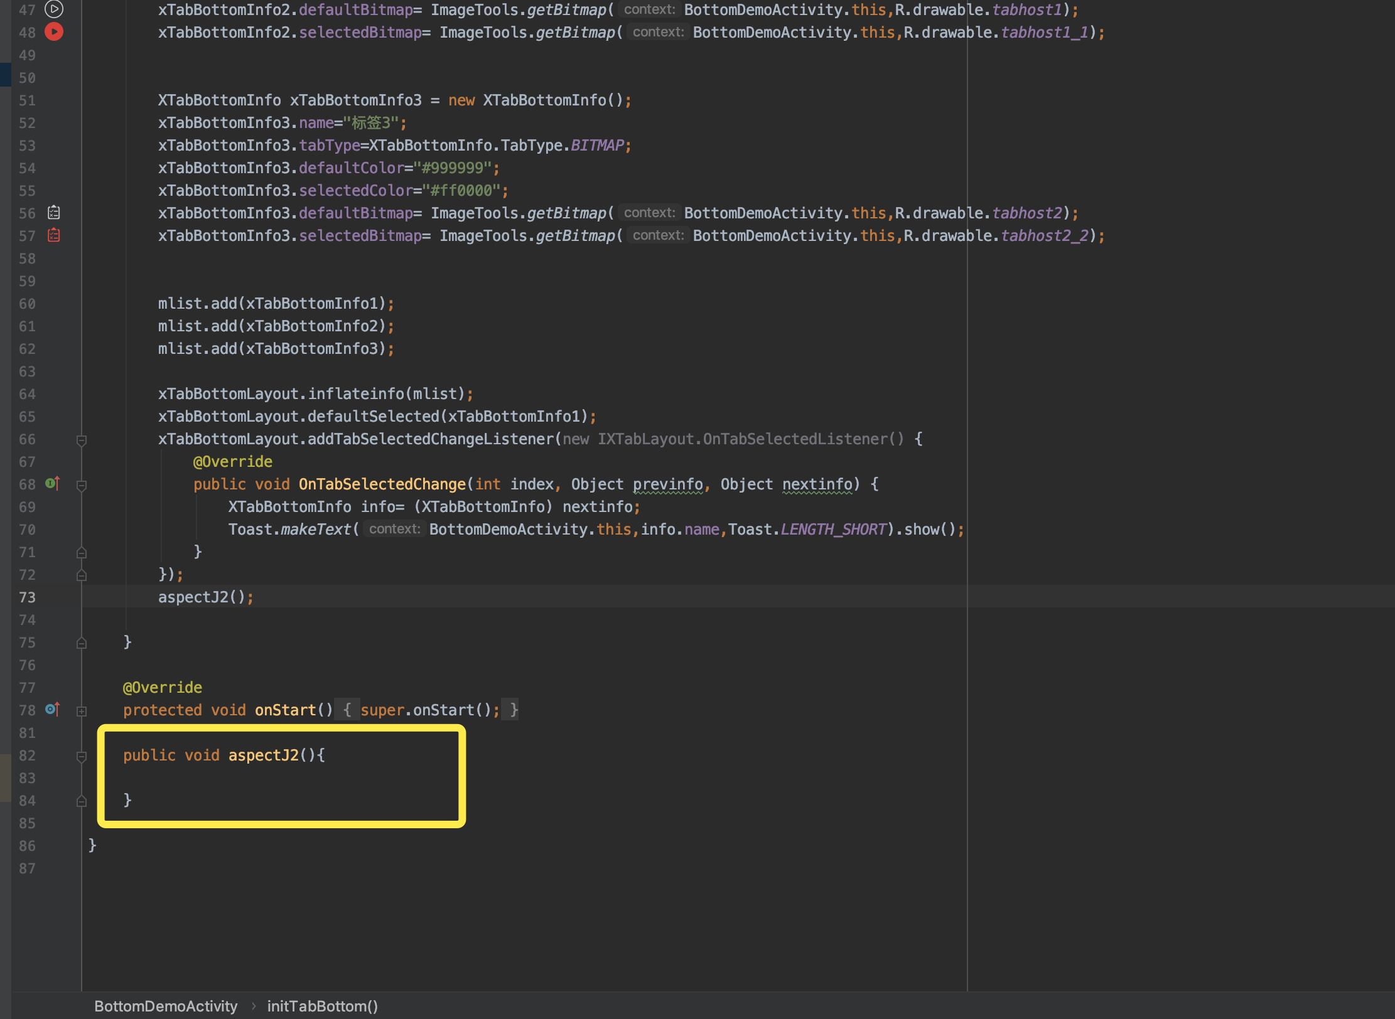Click the "#999999" default color string
1395x1019 pixels.
point(452,168)
